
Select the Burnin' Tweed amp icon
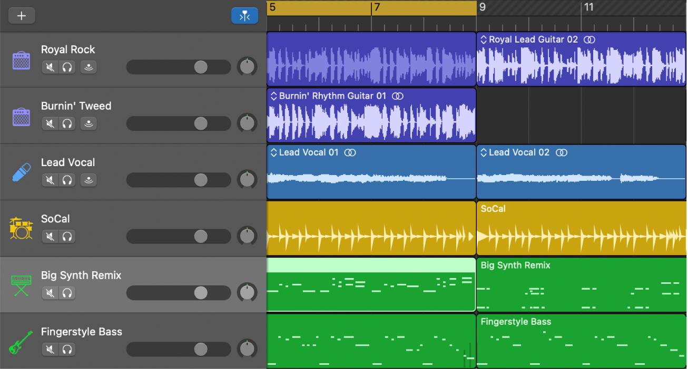pos(22,116)
